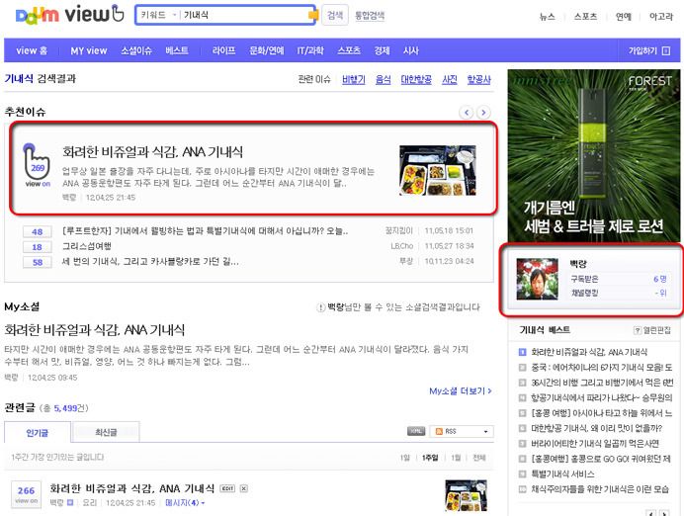Select related issue 사진
The height and width of the screenshot is (516, 684).
[x=450, y=79]
